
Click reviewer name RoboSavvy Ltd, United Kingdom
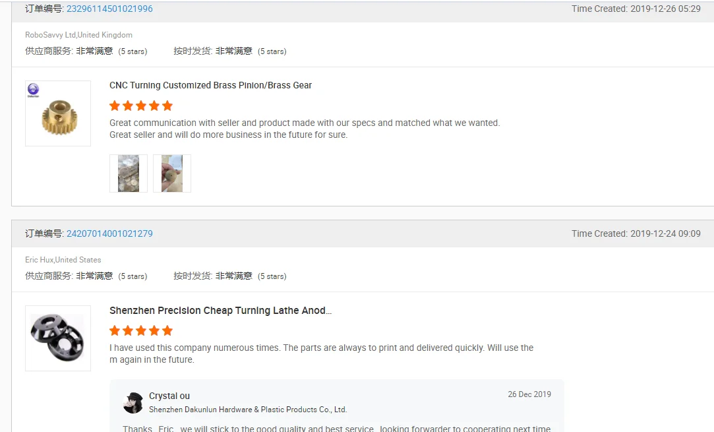78,35
